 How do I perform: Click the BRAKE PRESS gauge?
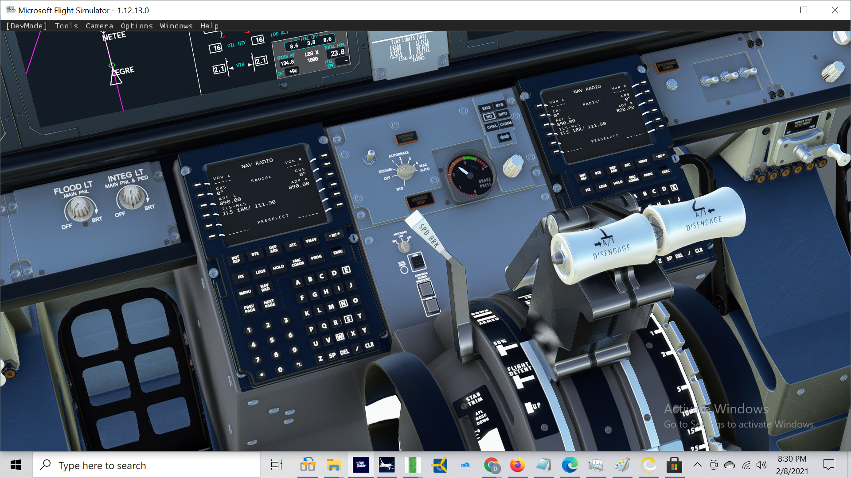[470, 176]
